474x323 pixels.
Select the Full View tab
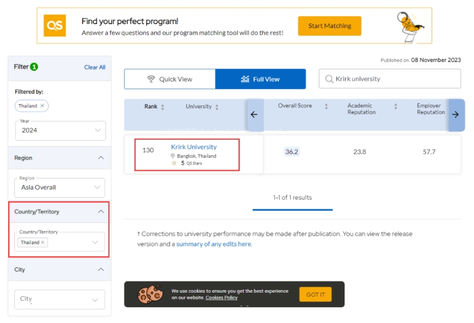click(x=260, y=79)
